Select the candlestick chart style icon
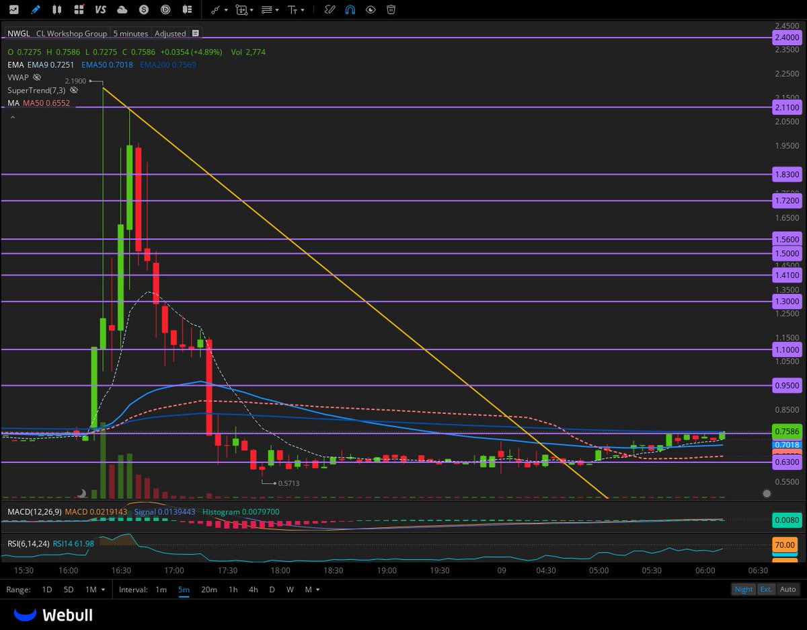The width and height of the screenshot is (807, 630). click(x=57, y=9)
